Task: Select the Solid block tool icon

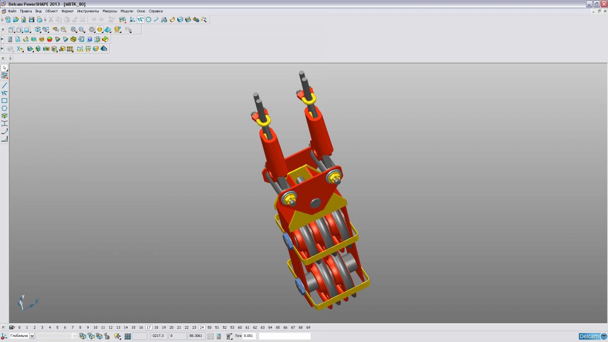Action: pos(180,19)
